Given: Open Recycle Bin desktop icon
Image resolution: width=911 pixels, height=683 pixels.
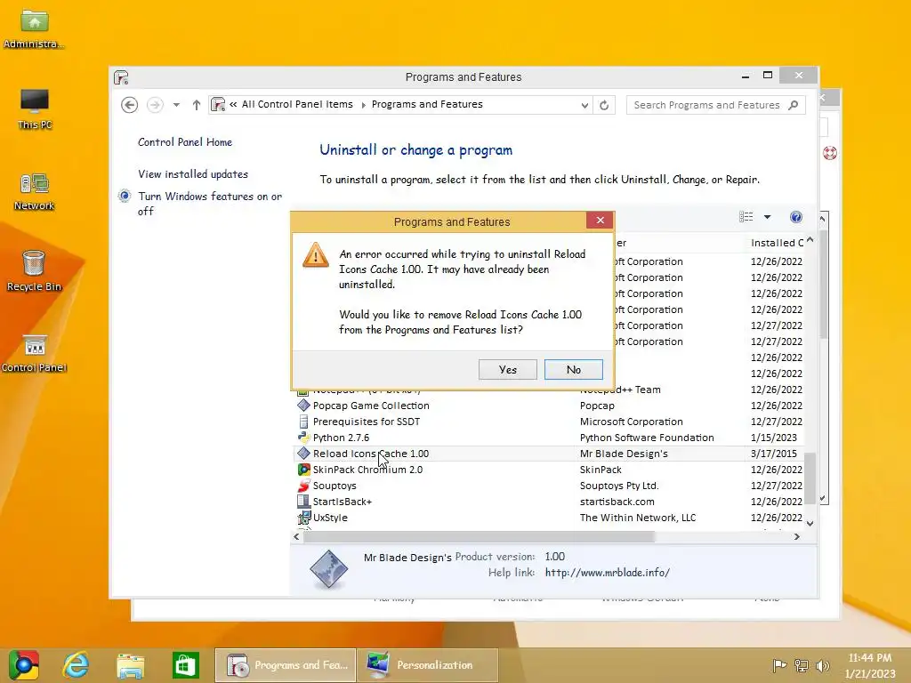Looking at the screenshot, I should (x=35, y=270).
